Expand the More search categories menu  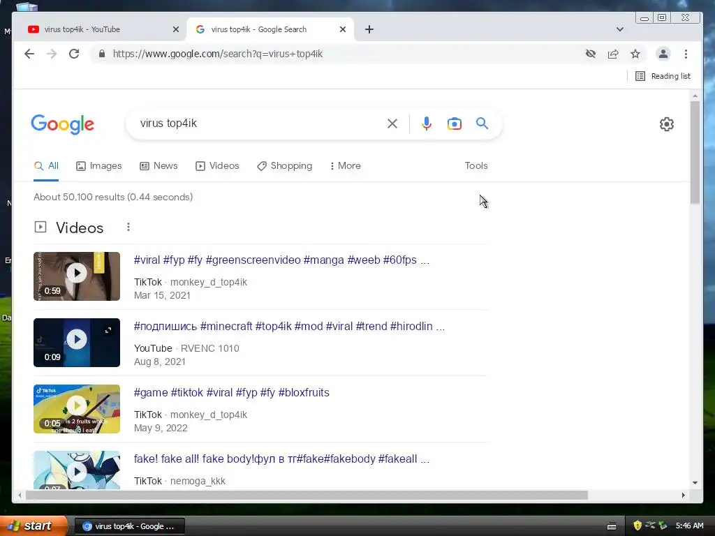345,166
